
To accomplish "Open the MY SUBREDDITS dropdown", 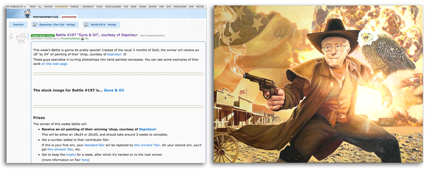I will [x=16, y=6].
